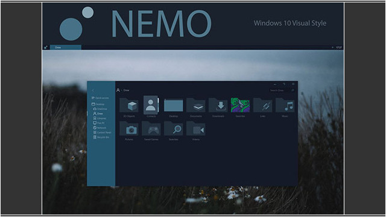The height and width of the screenshot is (217, 386).
Task: Open the Contacts folder icon
Action: click(151, 105)
